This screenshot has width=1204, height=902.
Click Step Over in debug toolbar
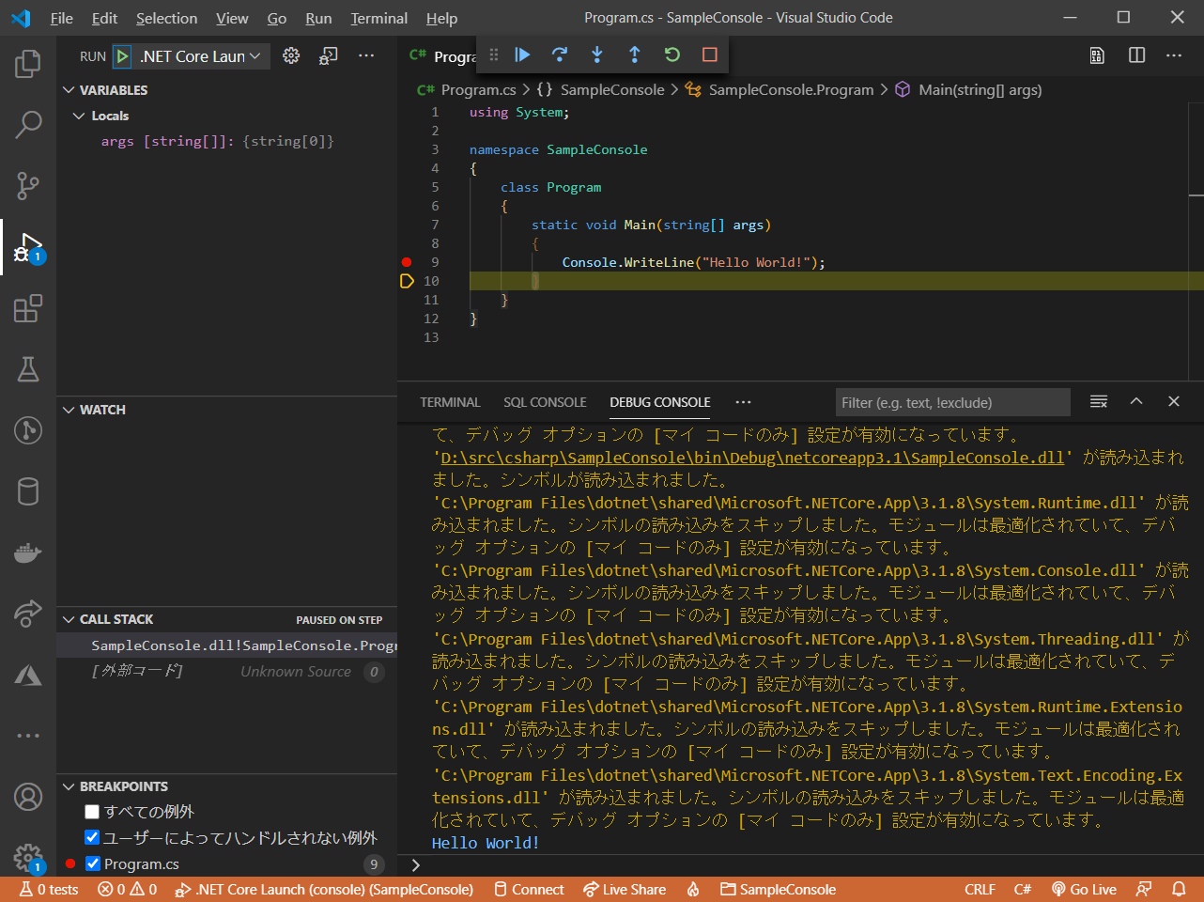point(560,54)
